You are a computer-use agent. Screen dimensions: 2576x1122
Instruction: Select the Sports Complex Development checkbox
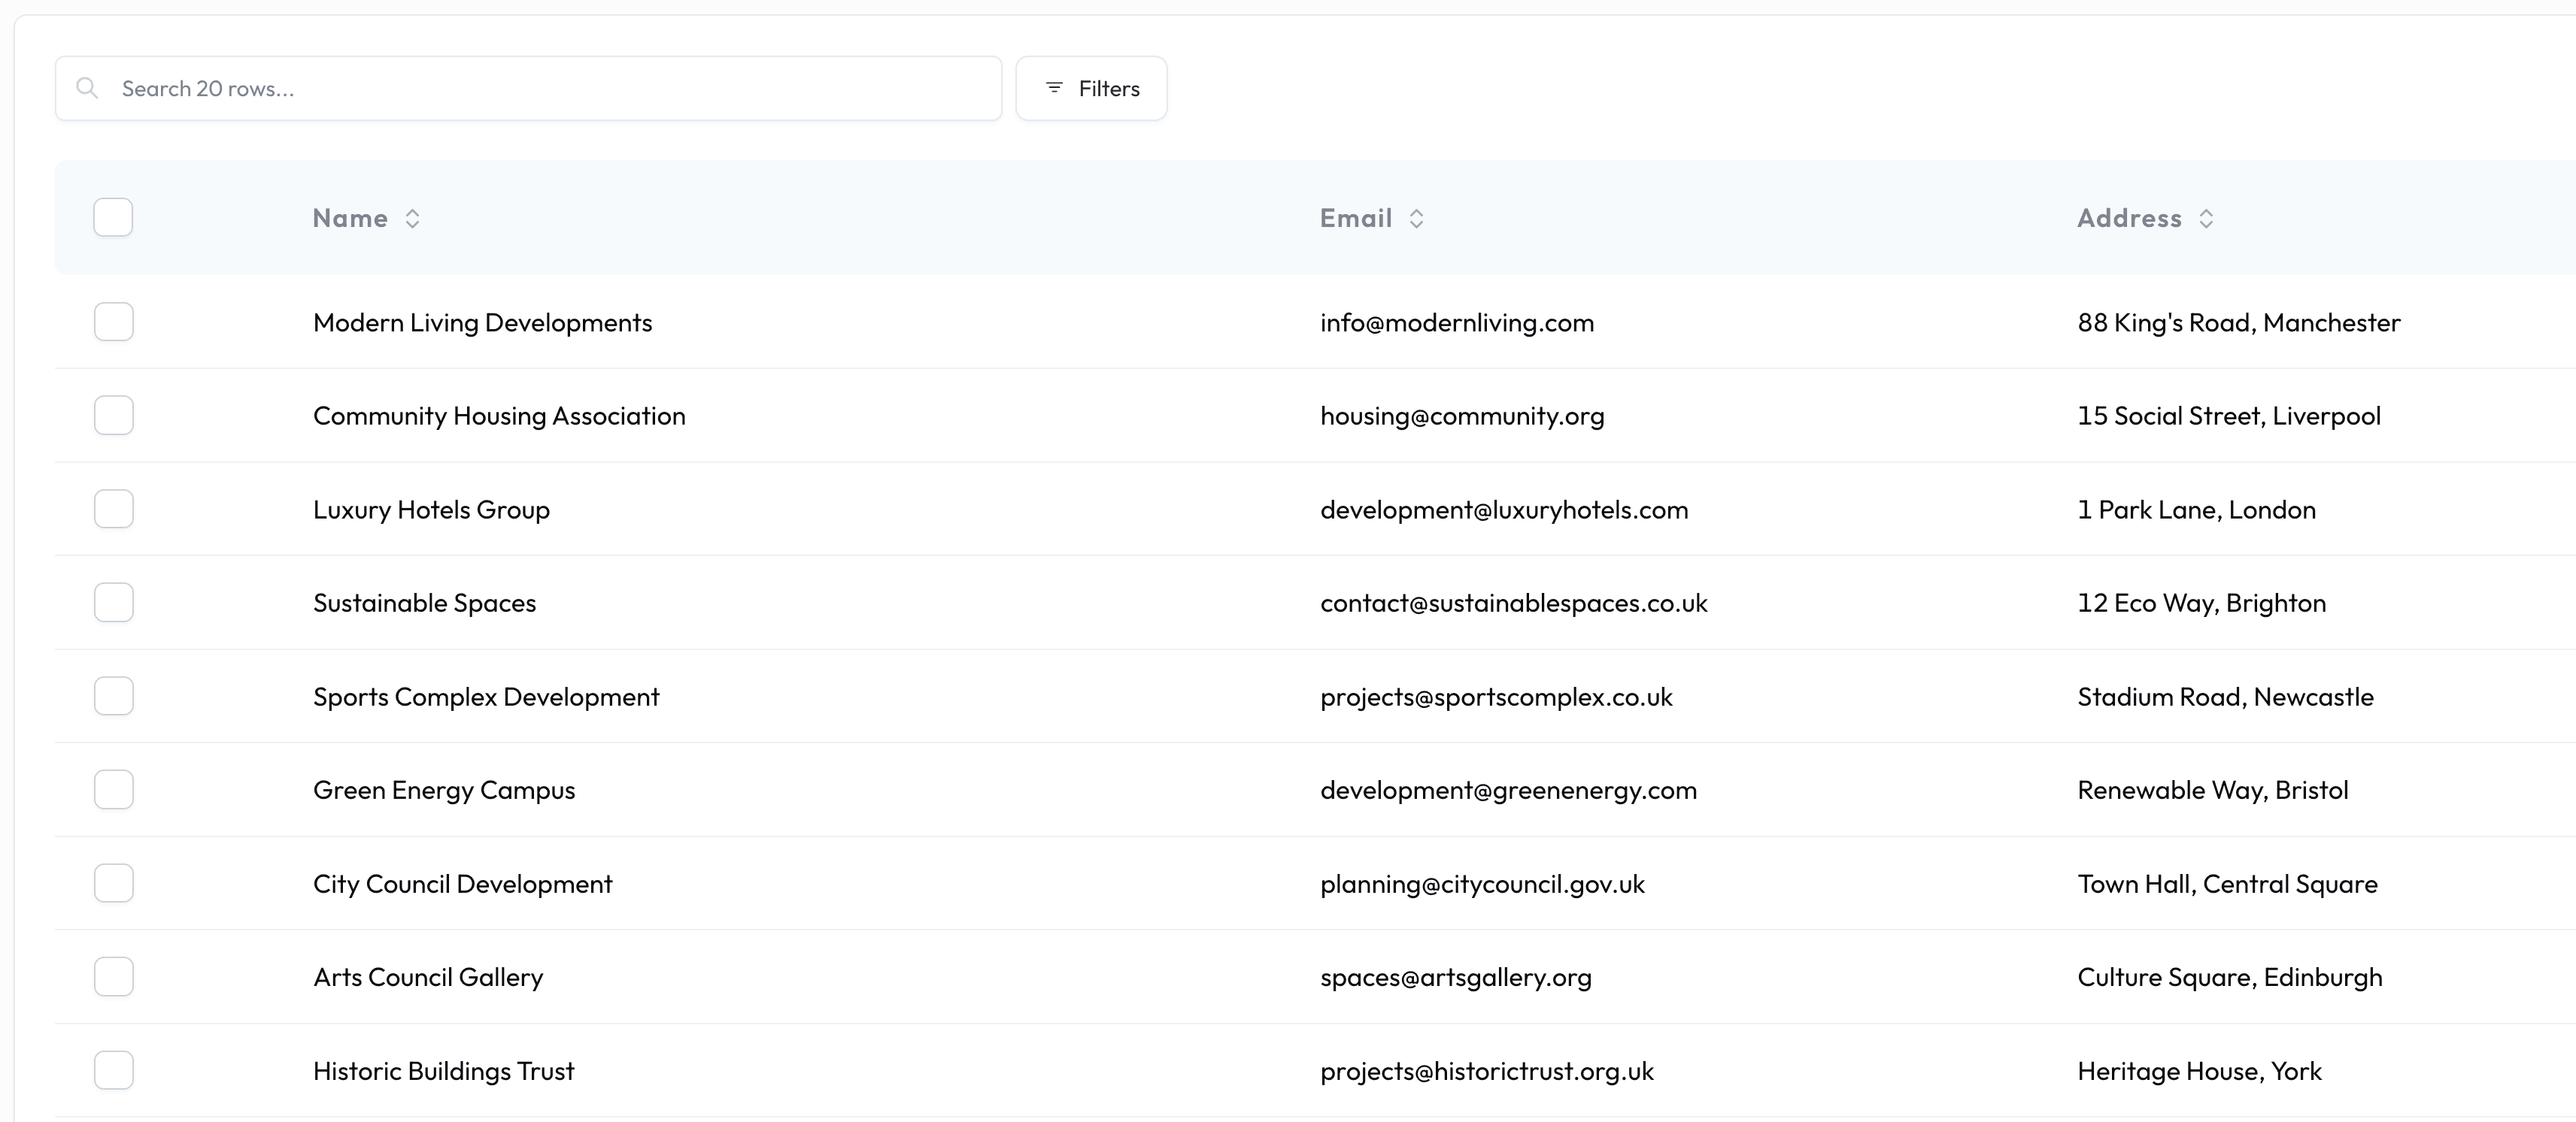point(113,697)
